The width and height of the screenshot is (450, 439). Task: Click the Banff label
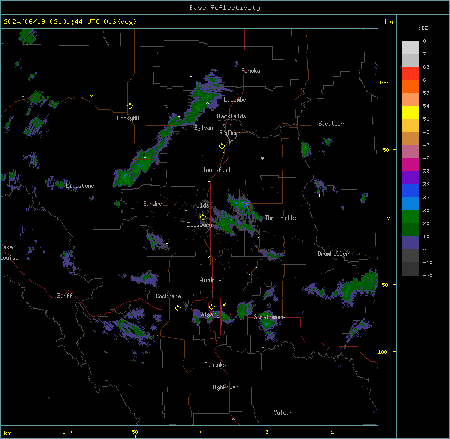(65, 296)
